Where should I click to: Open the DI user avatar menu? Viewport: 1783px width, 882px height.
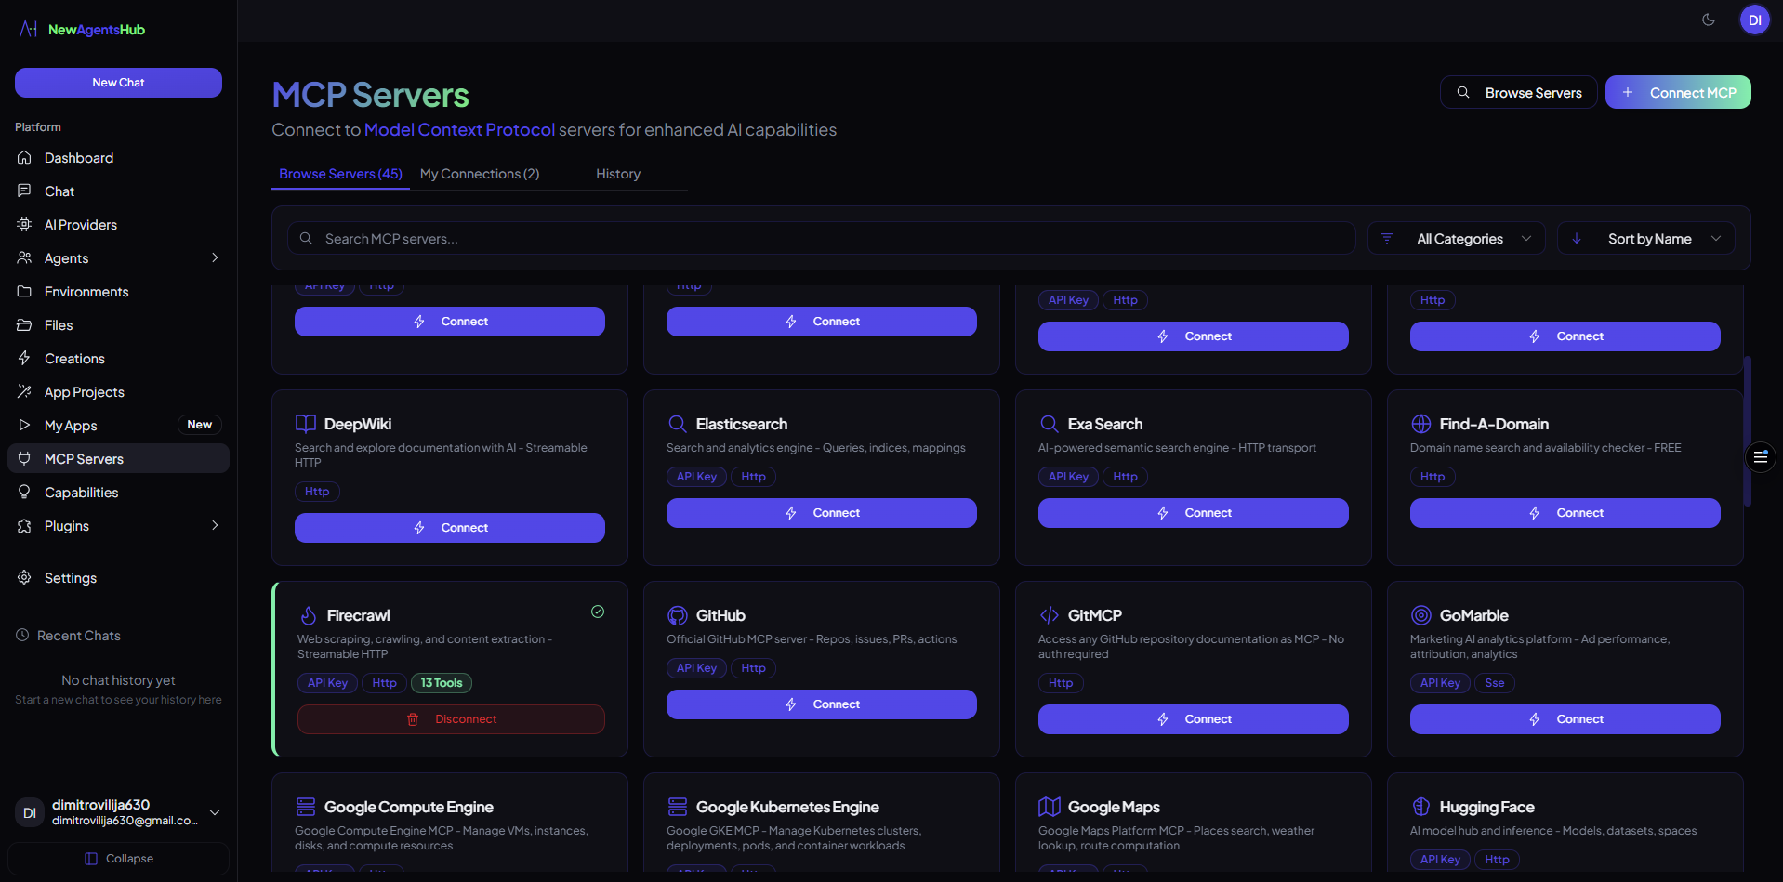click(x=1754, y=20)
